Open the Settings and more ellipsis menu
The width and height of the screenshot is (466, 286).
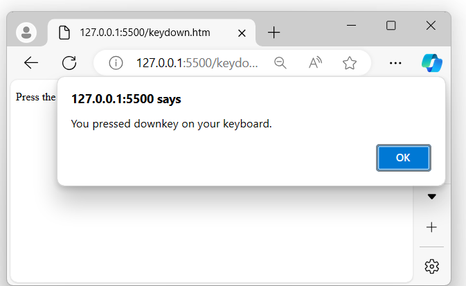coord(395,63)
